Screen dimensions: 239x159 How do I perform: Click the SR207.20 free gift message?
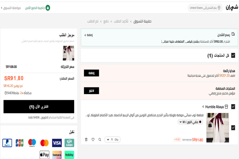click(x=211, y=76)
